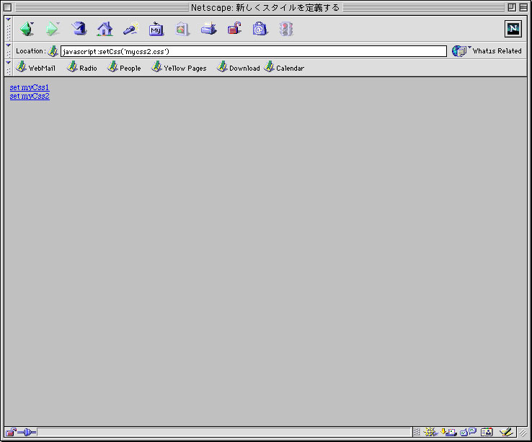Reload the page with Reload icon
This screenshot has height=442, width=532.
click(x=79, y=29)
